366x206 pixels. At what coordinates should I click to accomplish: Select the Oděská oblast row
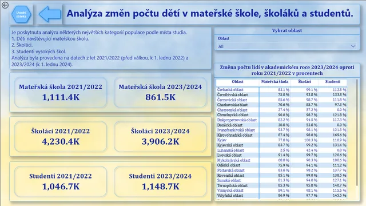click(281, 165)
